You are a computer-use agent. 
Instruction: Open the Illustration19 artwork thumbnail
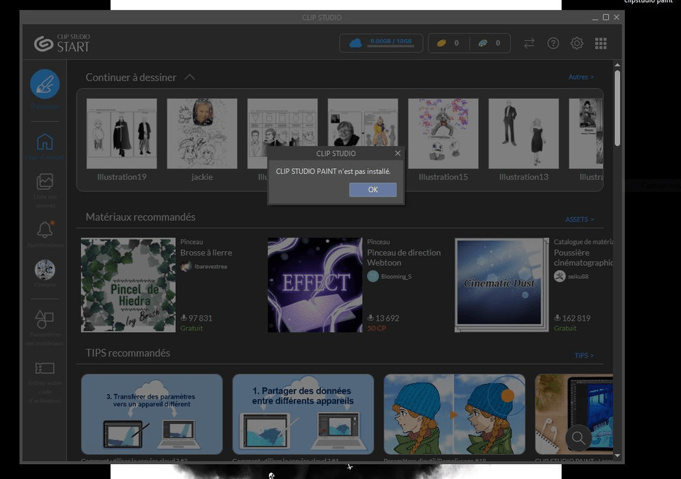pos(121,133)
